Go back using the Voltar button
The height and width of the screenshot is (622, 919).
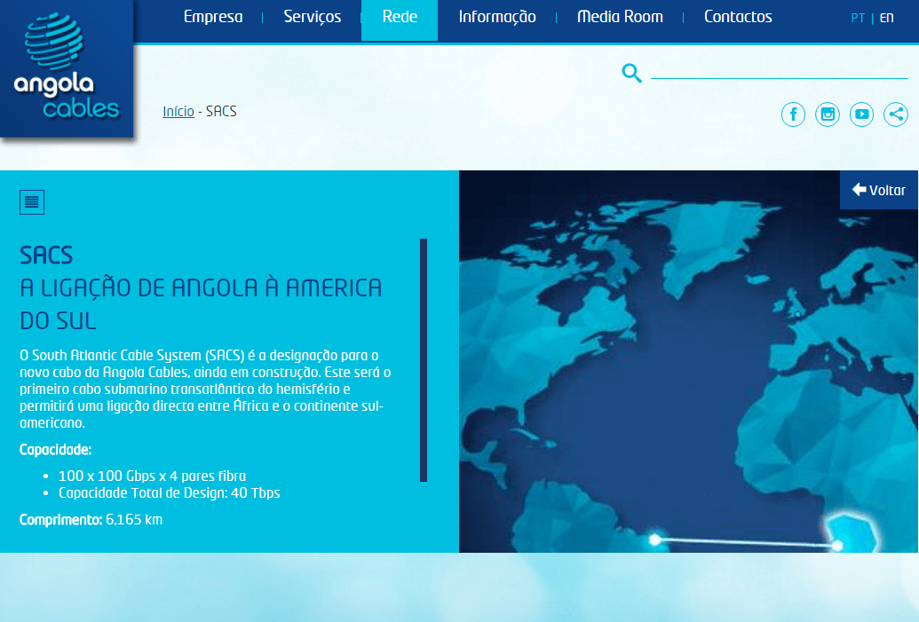[x=879, y=189]
